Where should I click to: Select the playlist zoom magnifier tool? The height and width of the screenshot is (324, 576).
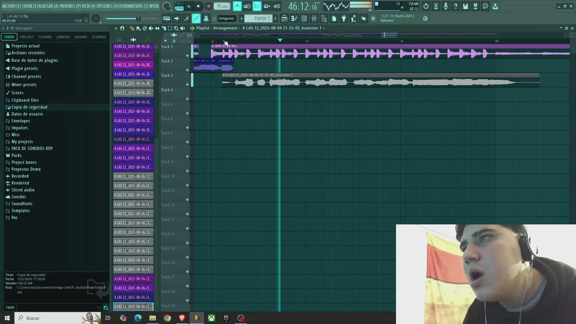point(176,28)
